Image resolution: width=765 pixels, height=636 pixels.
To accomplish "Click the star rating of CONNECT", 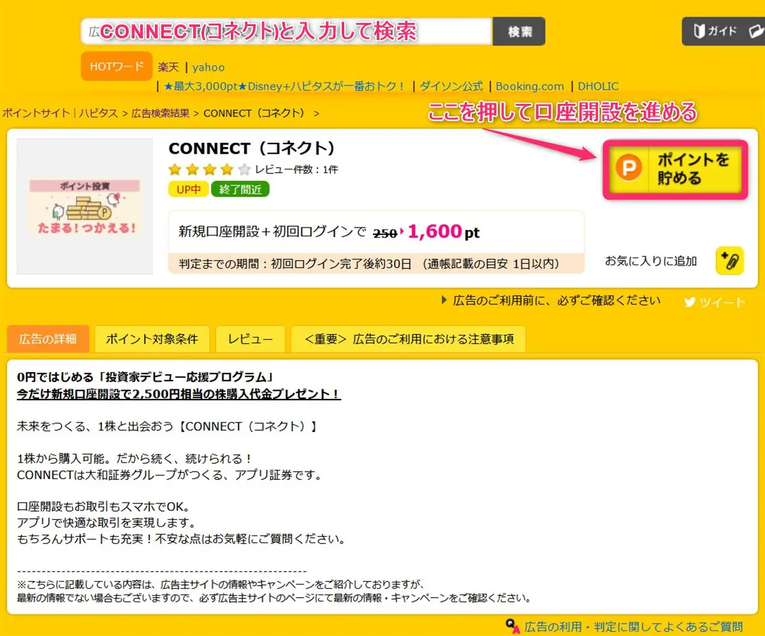I will [210, 170].
